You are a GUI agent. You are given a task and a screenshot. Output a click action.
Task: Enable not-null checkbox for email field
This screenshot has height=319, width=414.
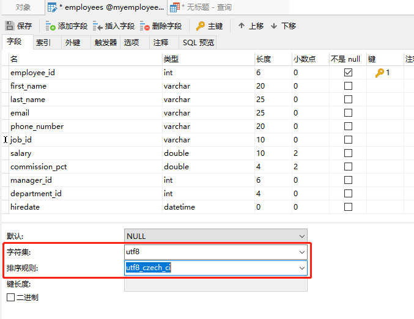[348, 113]
